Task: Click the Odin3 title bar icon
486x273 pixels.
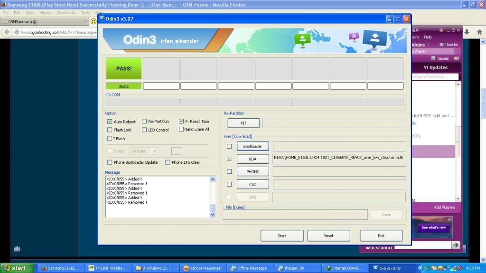Action: 102,19
